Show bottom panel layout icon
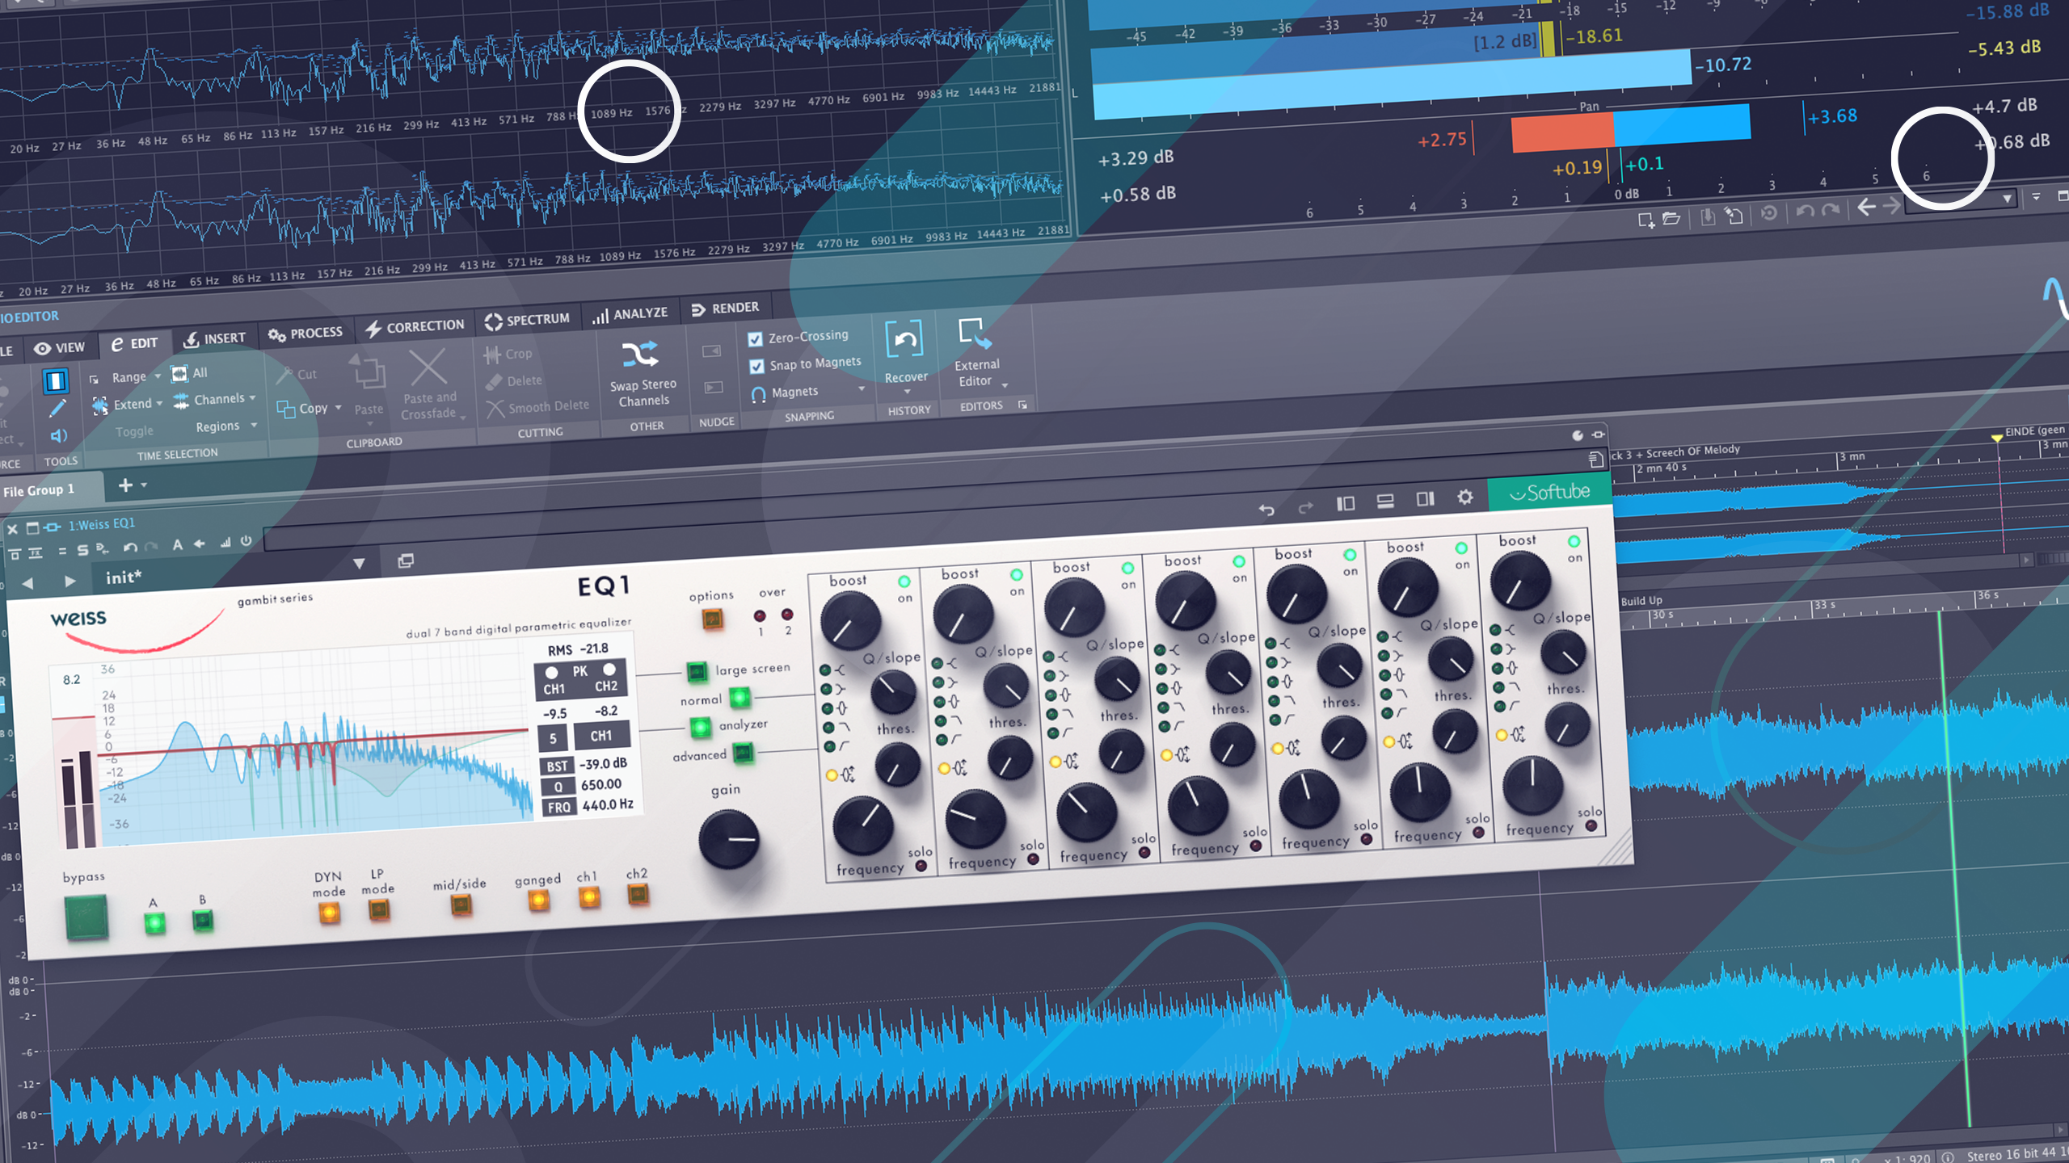The height and width of the screenshot is (1163, 2069). [x=1384, y=502]
